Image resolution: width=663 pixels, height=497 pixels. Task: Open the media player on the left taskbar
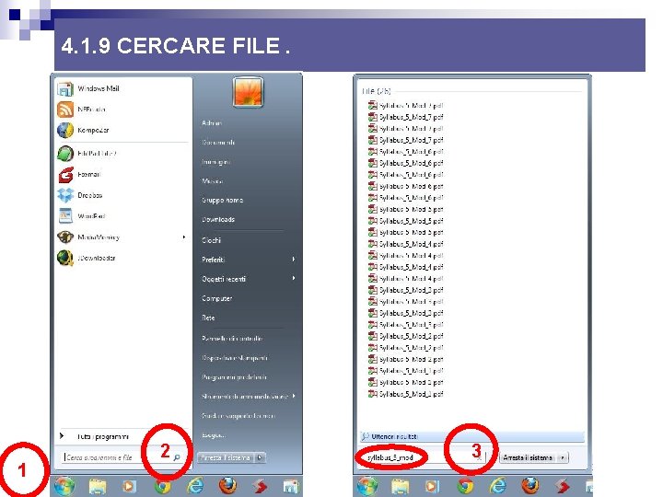[130, 487]
